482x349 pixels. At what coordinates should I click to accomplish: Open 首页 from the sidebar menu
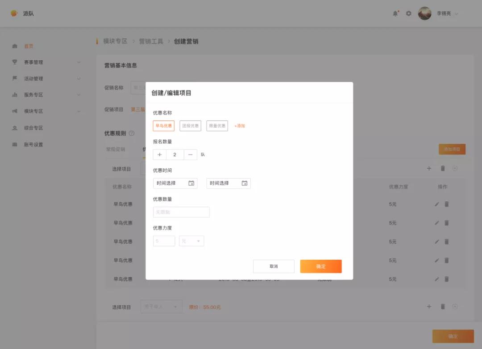(x=29, y=46)
